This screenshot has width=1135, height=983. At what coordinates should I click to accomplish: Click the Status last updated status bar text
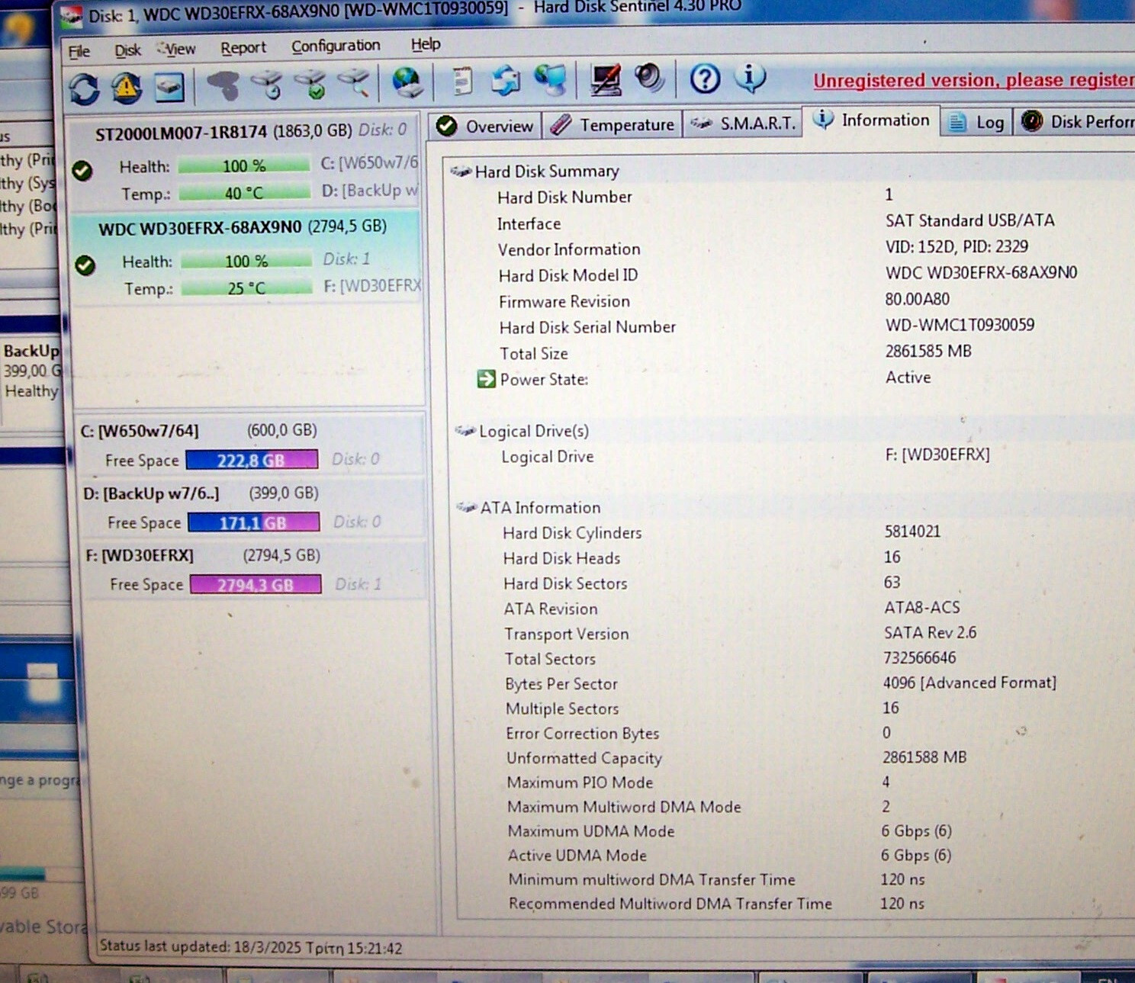coord(251,947)
